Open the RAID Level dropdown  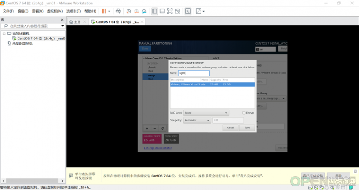tap(206, 113)
